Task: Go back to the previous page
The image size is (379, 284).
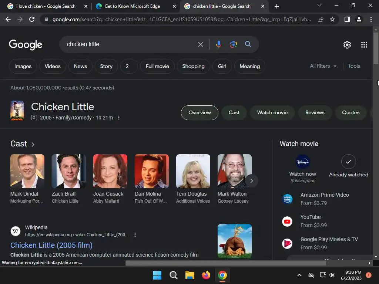Action: [8, 19]
